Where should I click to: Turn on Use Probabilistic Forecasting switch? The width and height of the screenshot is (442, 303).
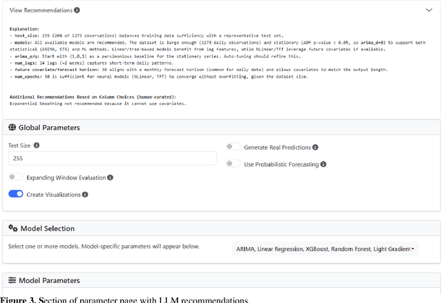[x=233, y=164]
